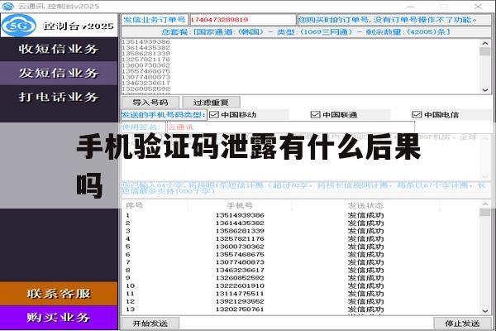Screen dimensions: 496x331
Task: Select table row with 13557468675
Action: (x=301, y=254)
